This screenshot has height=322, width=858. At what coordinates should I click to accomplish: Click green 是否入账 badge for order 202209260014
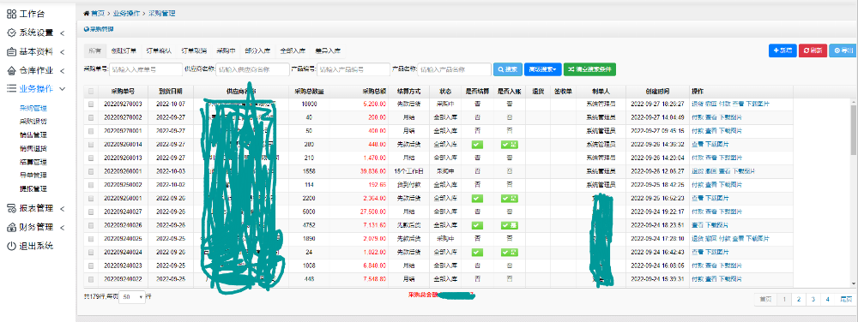pos(510,144)
